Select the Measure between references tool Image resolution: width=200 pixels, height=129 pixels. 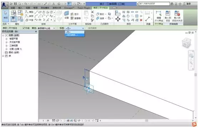tap(147, 19)
